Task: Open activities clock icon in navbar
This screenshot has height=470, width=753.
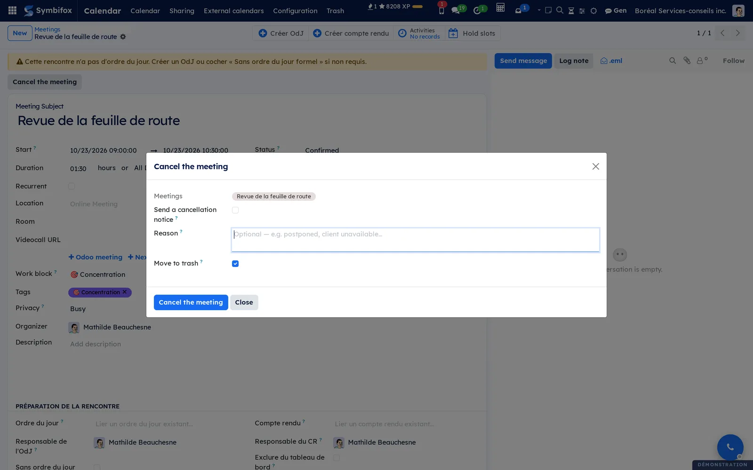Action: pos(477,10)
